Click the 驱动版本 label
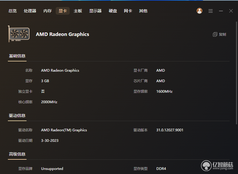Image resolution: width=238 pixels, height=174 pixels. (140, 130)
